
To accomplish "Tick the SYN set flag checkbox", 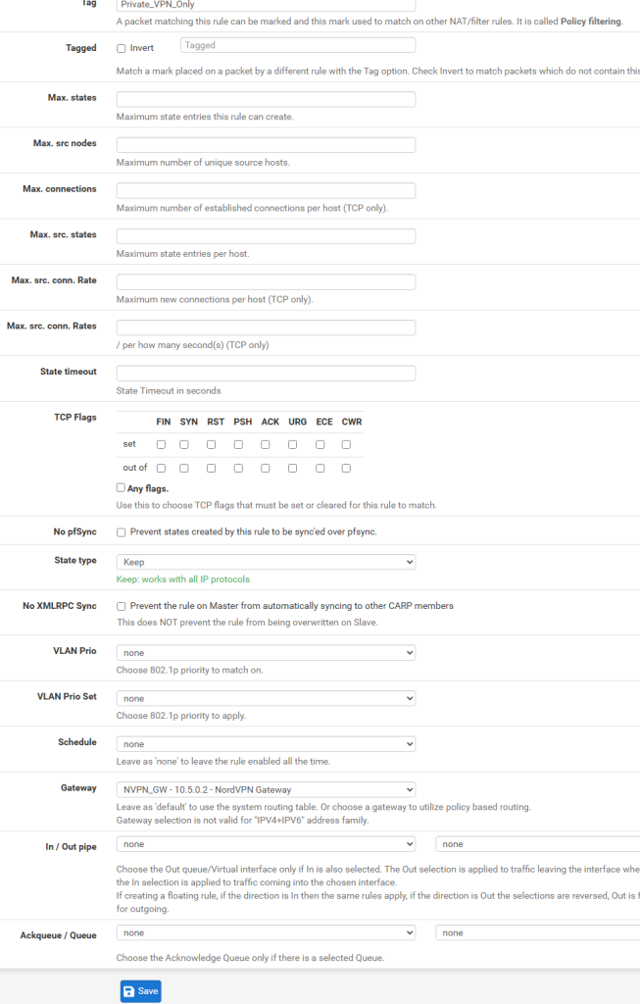I will (184, 444).
